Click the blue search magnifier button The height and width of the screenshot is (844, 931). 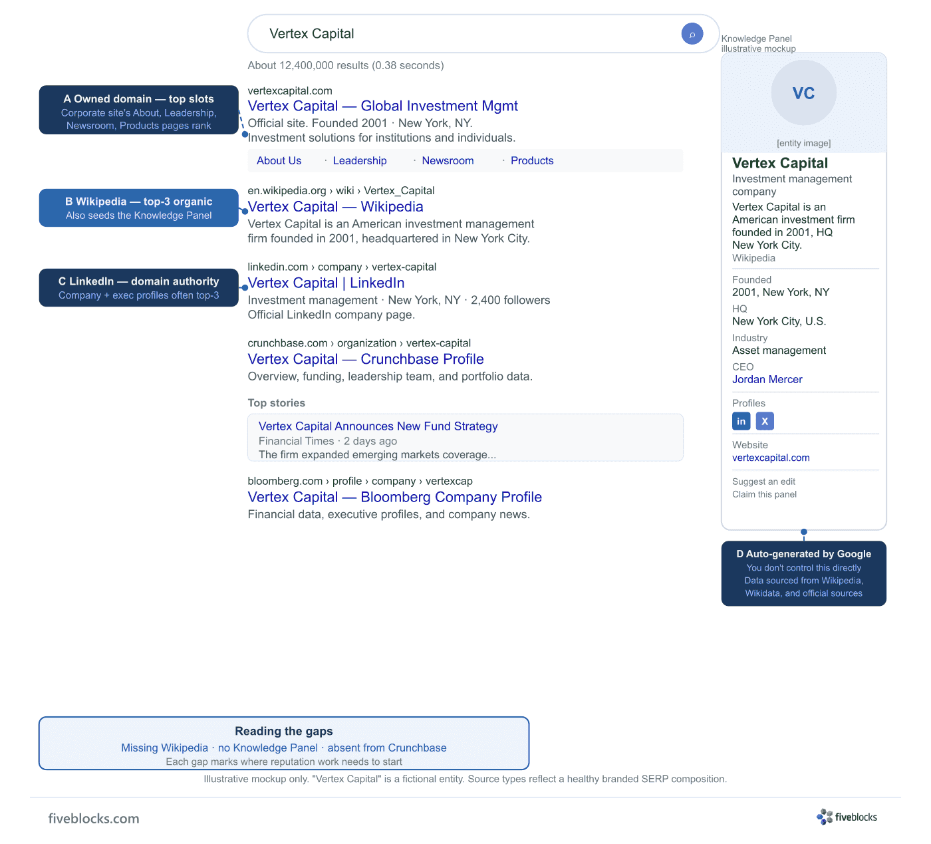[692, 33]
